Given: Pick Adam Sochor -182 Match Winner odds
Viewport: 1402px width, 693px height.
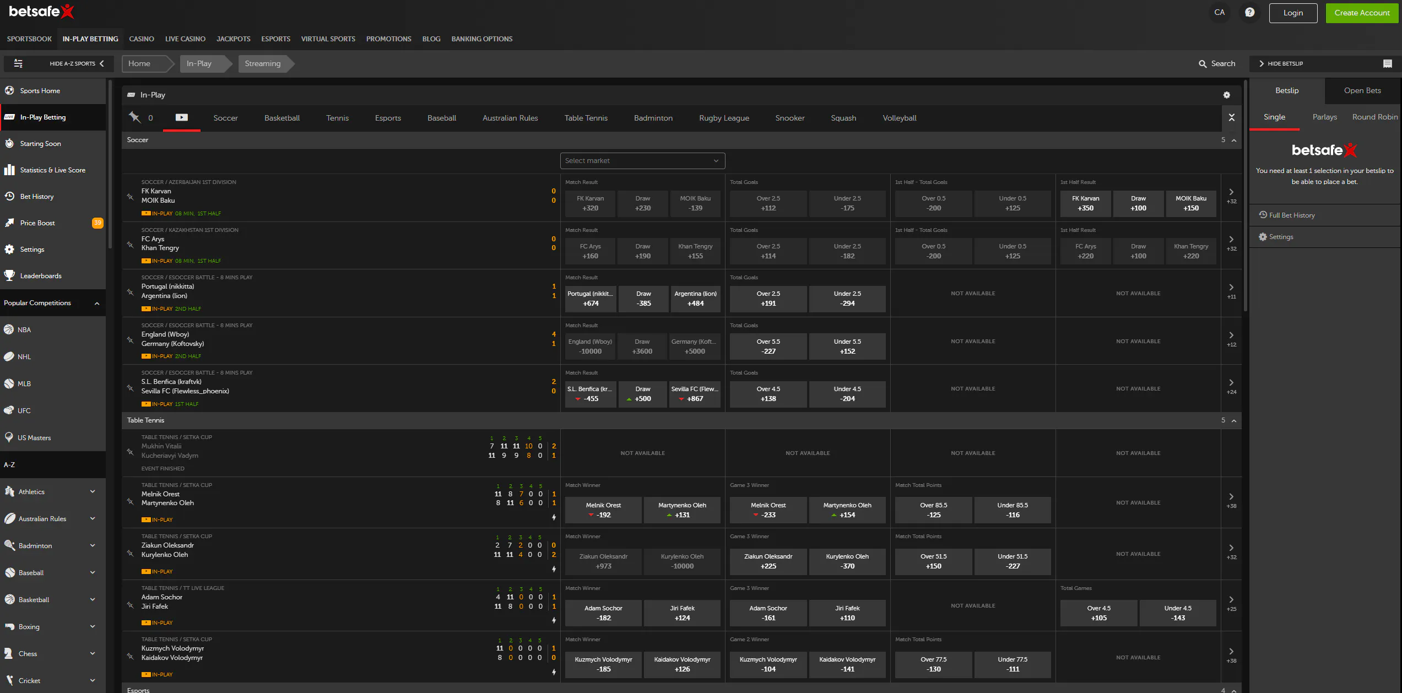Looking at the screenshot, I should (603, 613).
